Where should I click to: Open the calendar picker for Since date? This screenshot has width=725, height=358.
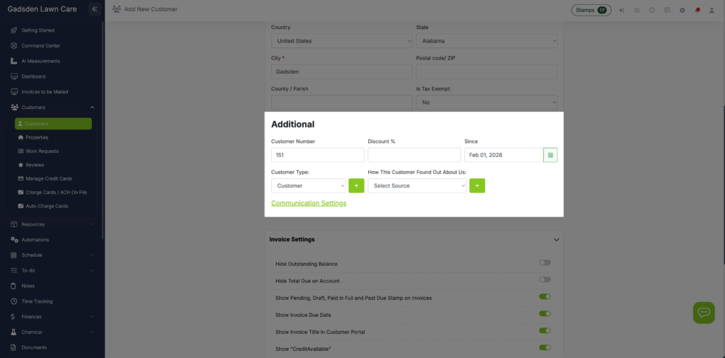550,155
